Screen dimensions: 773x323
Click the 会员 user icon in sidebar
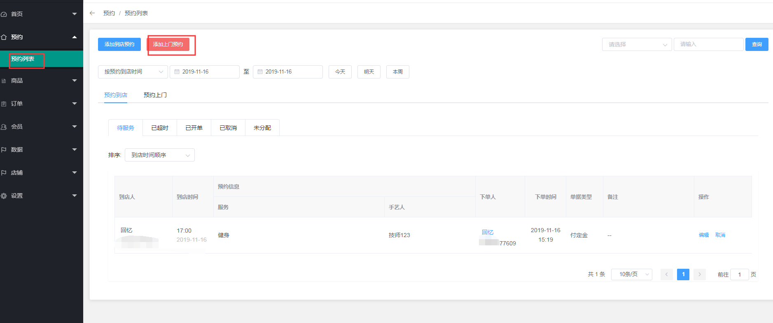(4, 127)
